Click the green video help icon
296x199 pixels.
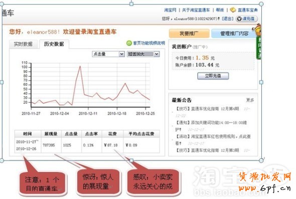[129, 43]
